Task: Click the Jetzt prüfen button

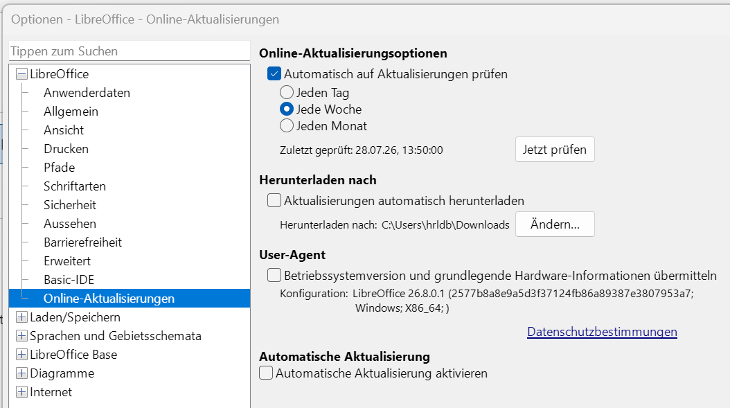Action: click(555, 150)
